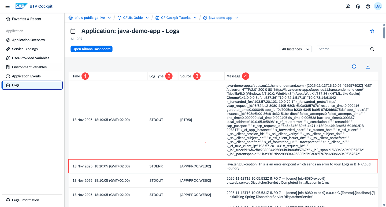Screen dimensions: 386x207
Task: Click the Time column header
Action: (76, 76)
